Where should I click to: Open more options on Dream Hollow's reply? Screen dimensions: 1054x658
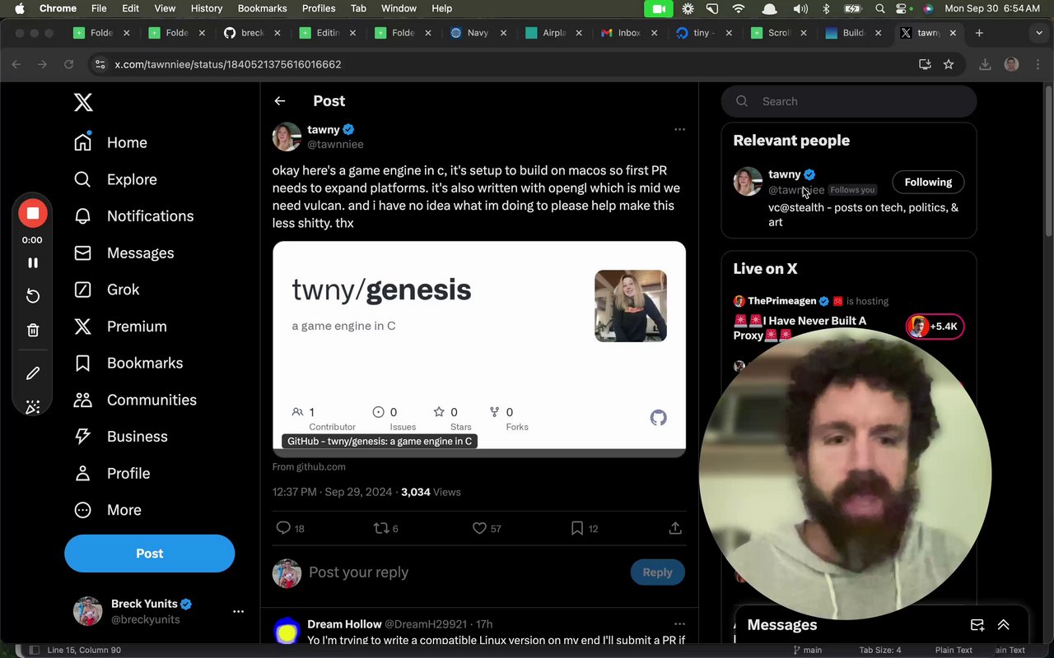pyautogui.click(x=679, y=624)
